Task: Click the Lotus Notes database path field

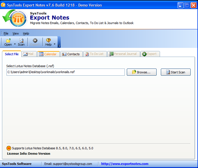Action: 66,72
